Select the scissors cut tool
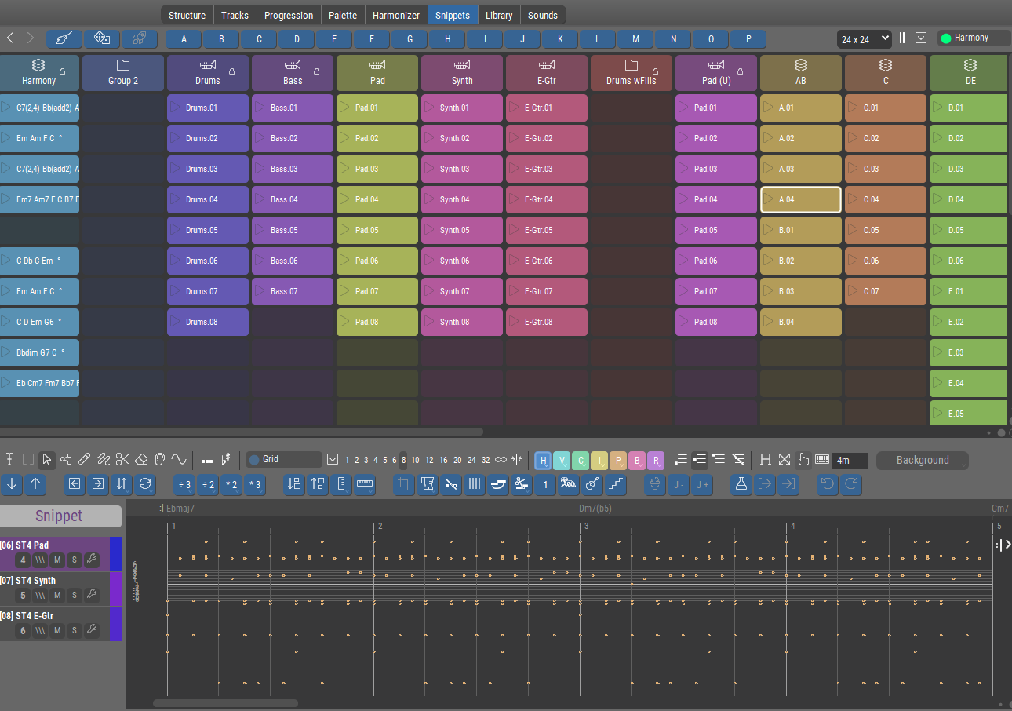This screenshot has height=711, width=1012. [122, 460]
